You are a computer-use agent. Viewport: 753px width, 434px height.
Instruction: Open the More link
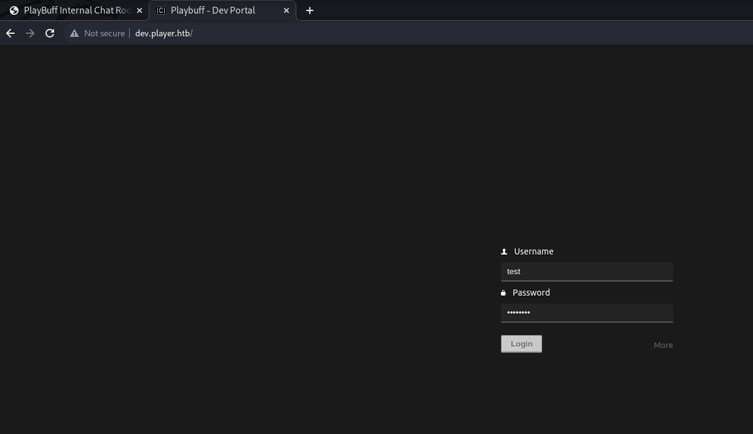(663, 345)
